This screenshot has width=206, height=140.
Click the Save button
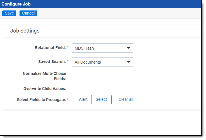9,13
